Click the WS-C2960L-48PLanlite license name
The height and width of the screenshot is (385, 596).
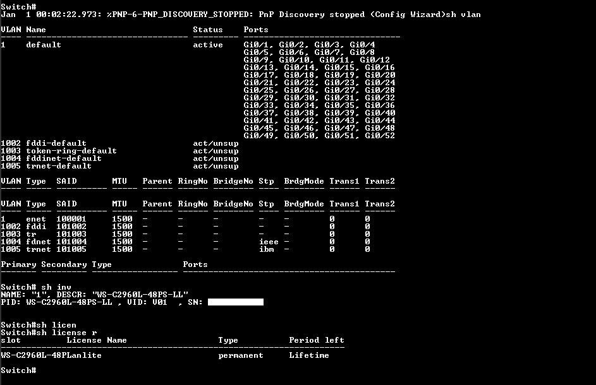pos(51,355)
